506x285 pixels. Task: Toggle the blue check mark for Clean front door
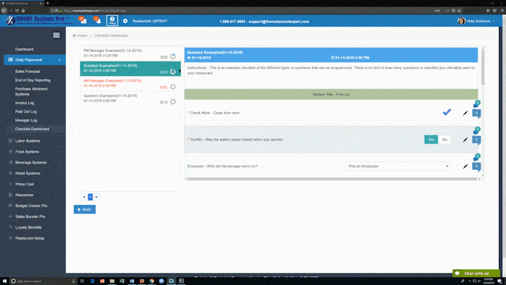(x=447, y=112)
